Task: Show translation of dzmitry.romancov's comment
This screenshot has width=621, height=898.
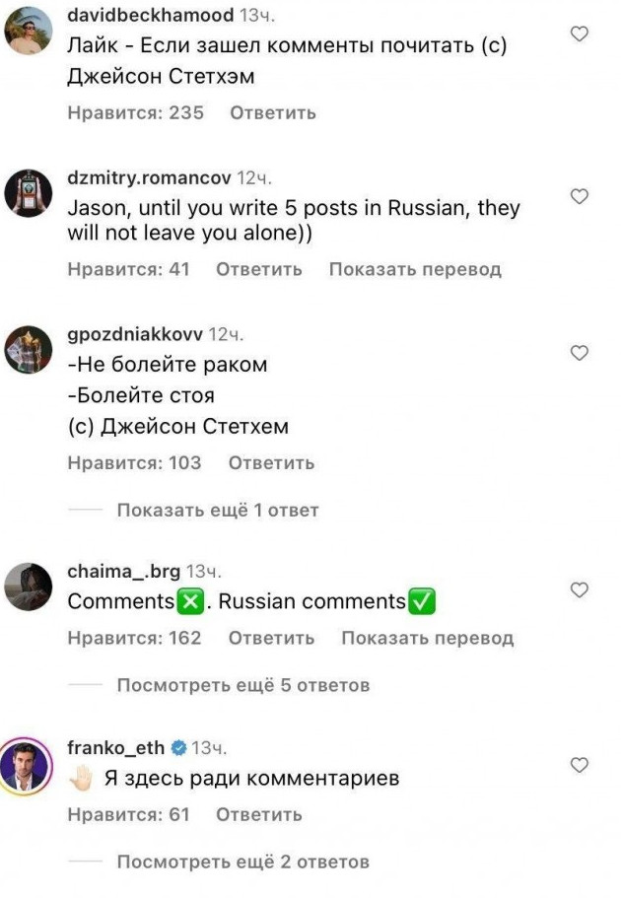Action: [415, 269]
